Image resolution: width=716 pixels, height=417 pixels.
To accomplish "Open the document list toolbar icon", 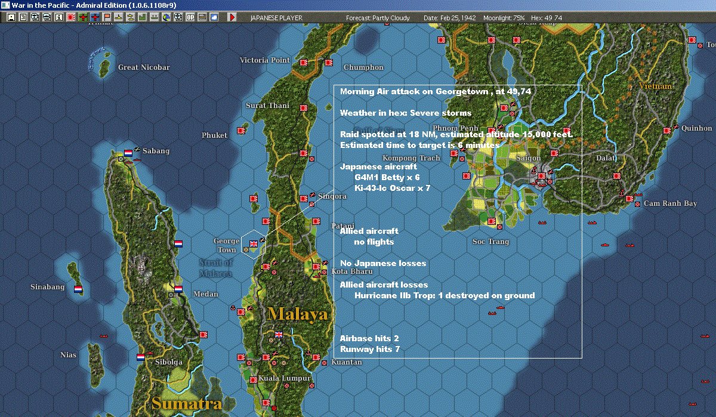I will tap(23, 17).
